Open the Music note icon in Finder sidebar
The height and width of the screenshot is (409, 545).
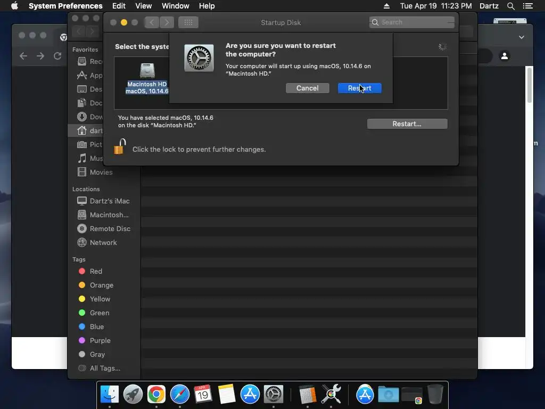81,158
